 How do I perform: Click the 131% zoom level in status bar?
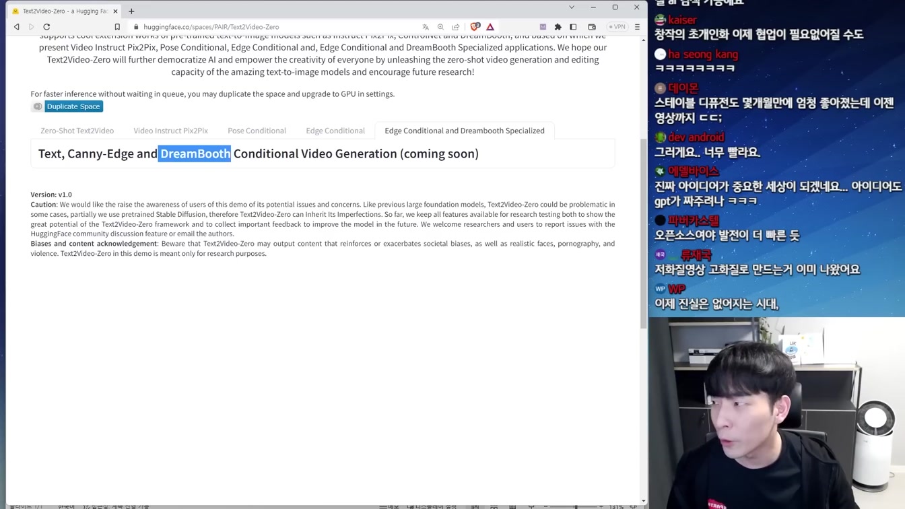point(616,506)
